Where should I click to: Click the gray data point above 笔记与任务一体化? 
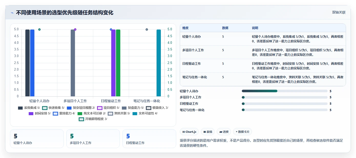click(147, 30)
